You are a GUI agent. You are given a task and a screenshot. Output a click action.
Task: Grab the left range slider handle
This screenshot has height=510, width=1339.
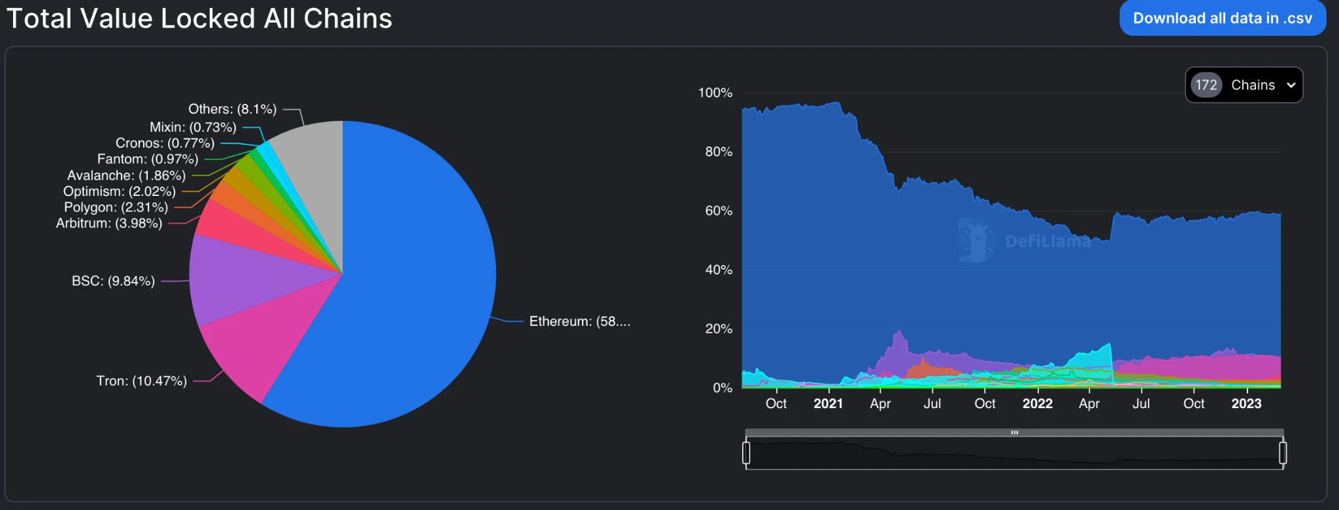(746, 453)
